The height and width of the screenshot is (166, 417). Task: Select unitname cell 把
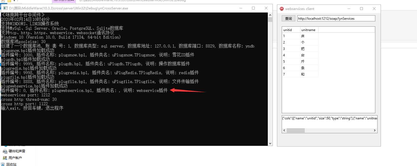click(309, 49)
